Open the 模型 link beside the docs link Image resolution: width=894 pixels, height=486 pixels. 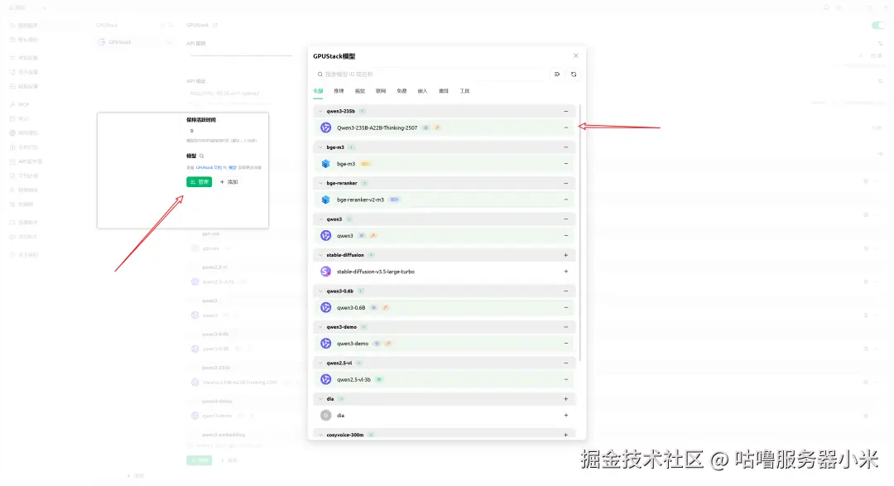pyautogui.click(x=233, y=168)
